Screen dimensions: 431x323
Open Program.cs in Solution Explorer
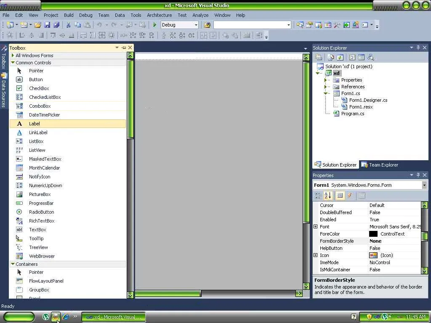coord(352,114)
